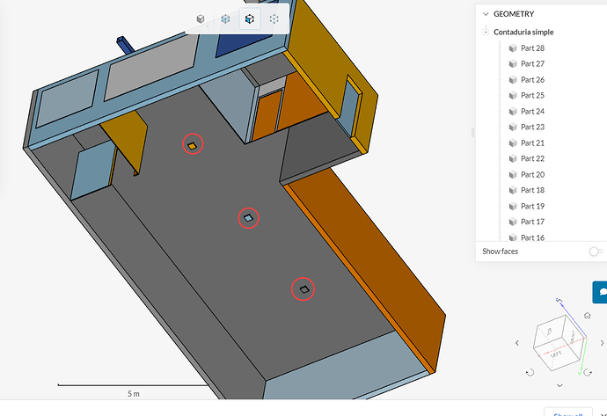Toggle the Show faces switch
The width and height of the screenshot is (607, 416).
click(x=596, y=252)
